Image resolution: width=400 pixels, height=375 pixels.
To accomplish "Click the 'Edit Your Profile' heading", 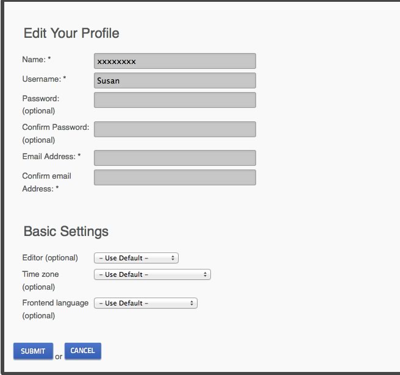I will tap(71, 33).
